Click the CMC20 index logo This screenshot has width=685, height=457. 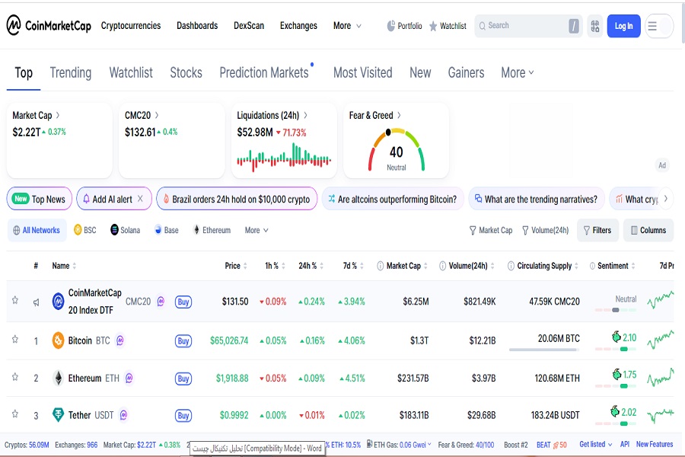58,302
